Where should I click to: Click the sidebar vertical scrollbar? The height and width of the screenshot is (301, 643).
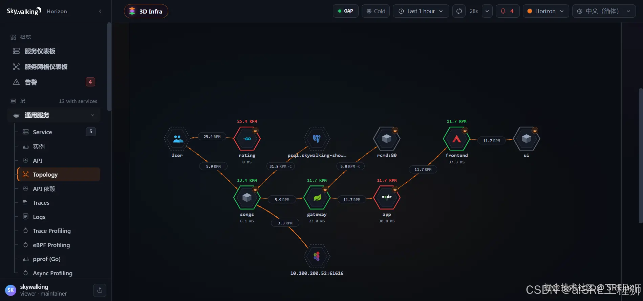109,67
